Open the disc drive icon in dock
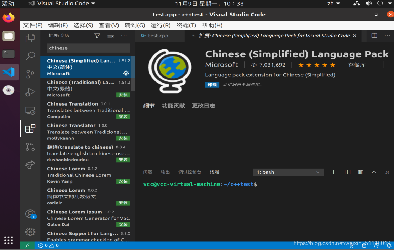Screen dimensions: 394x250 click(x=9, y=90)
